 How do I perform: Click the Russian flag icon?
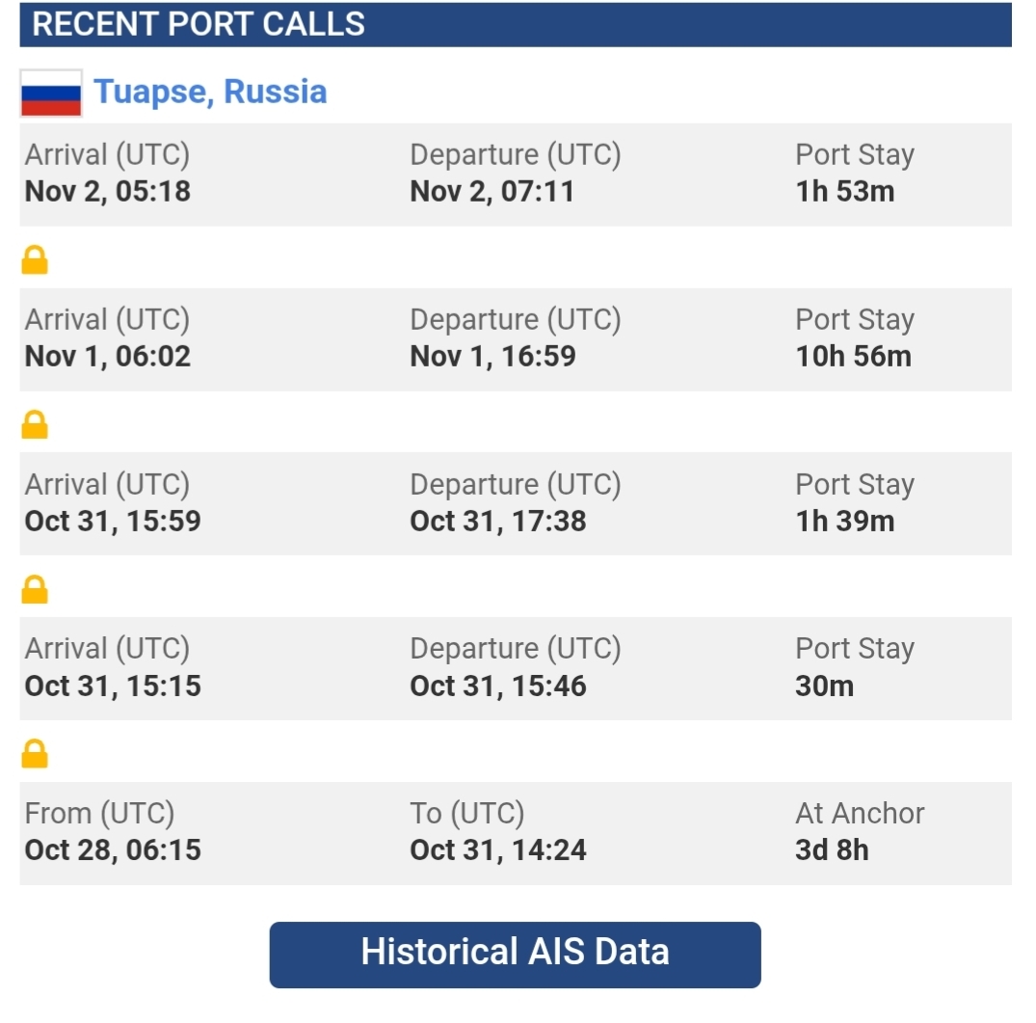pos(51,94)
